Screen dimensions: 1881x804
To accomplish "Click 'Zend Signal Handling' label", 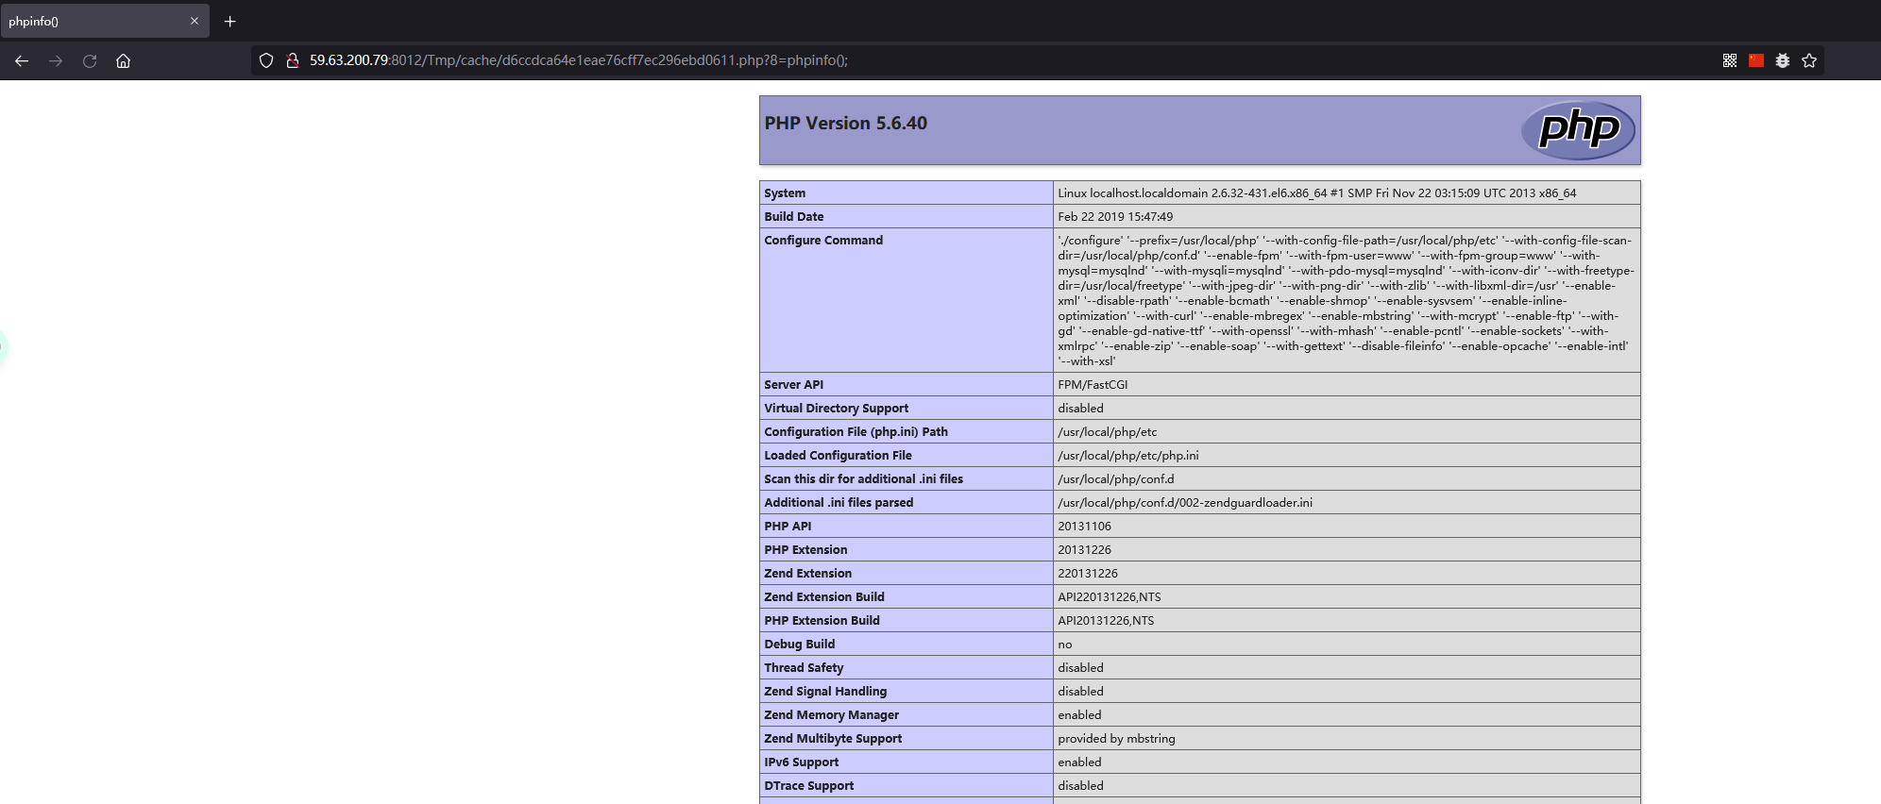I will pyautogui.click(x=826, y=692).
